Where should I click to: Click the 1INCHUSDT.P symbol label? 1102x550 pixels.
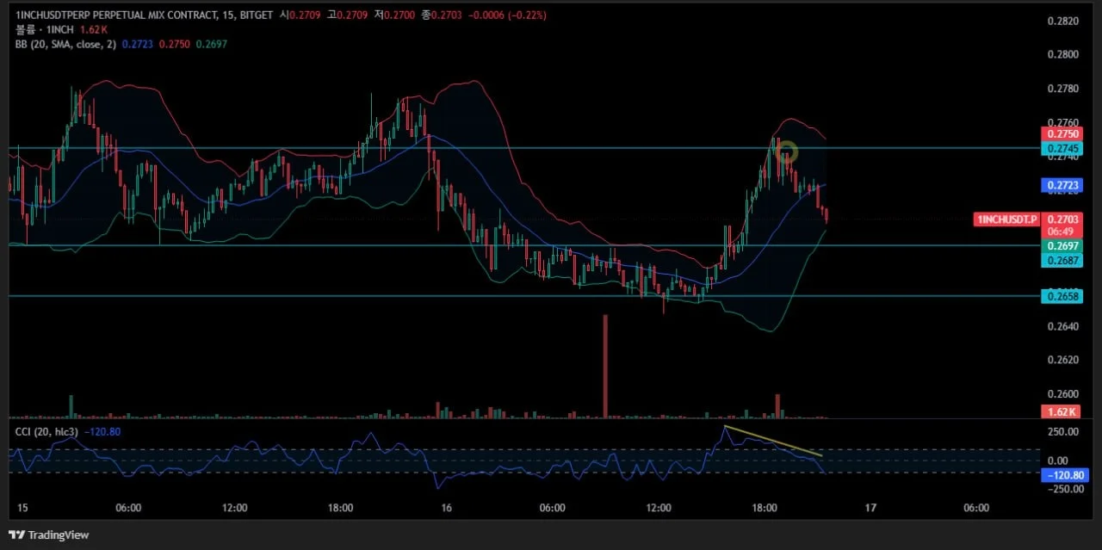coord(1006,219)
